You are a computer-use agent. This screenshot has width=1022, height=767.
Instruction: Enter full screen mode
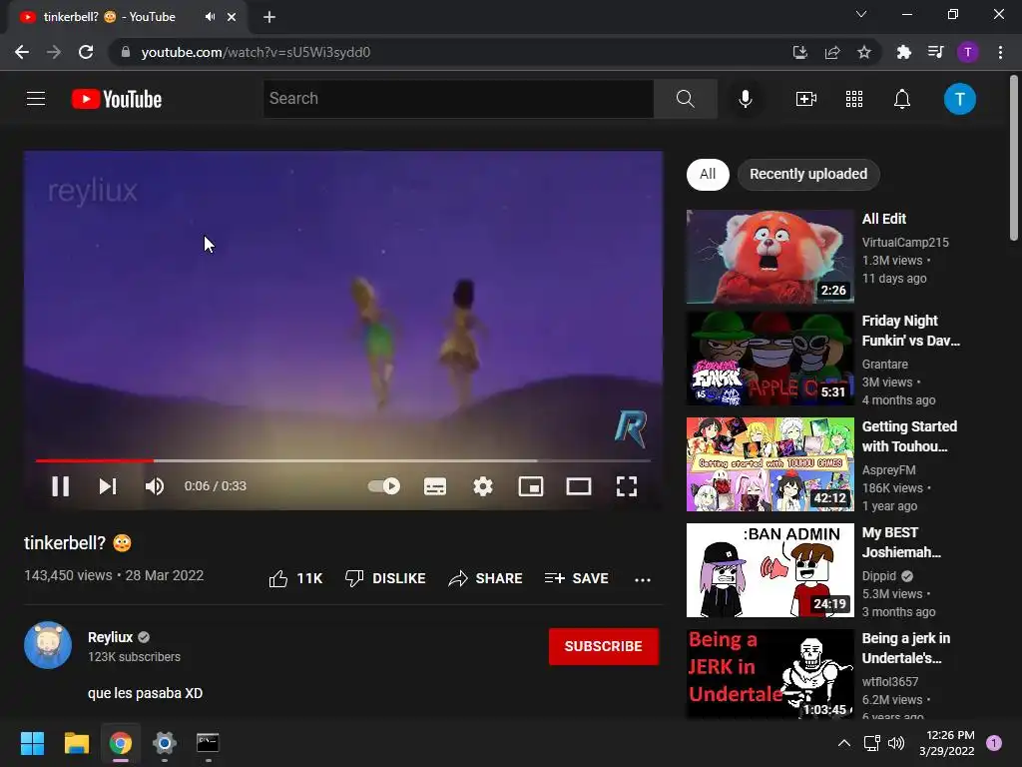[x=627, y=486]
